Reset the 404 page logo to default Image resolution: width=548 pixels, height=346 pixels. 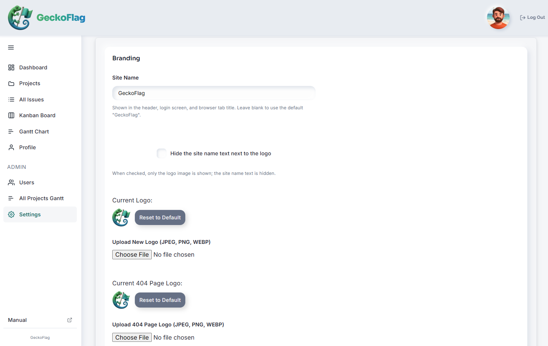pos(160,300)
